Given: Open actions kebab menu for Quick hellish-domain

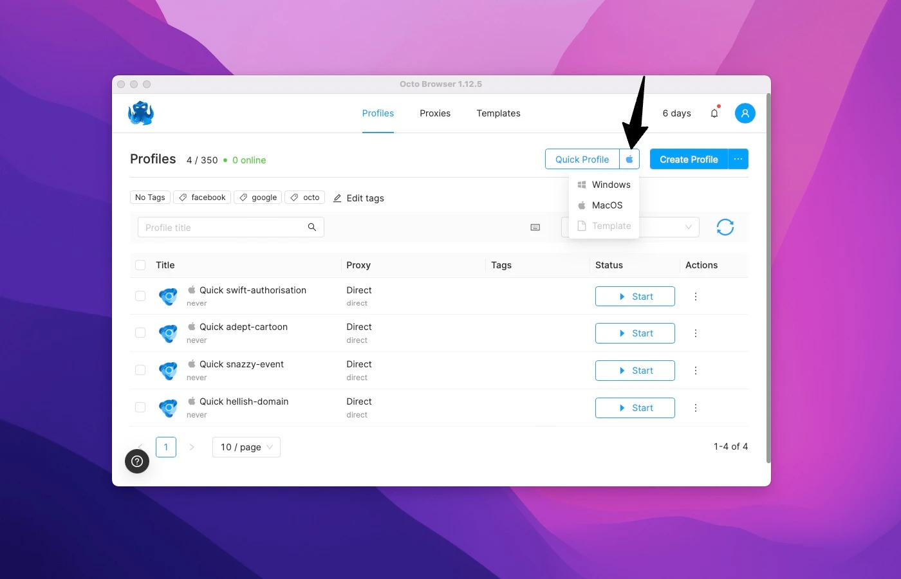Looking at the screenshot, I should [695, 407].
